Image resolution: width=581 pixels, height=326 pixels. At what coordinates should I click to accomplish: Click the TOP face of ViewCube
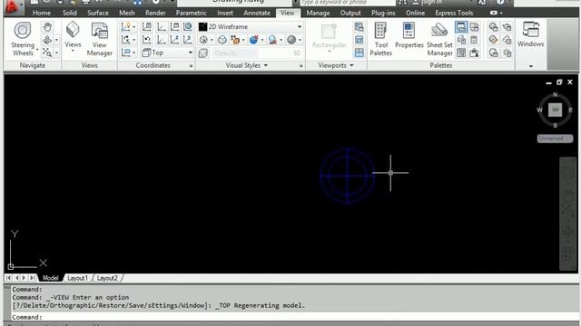pos(555,110)
